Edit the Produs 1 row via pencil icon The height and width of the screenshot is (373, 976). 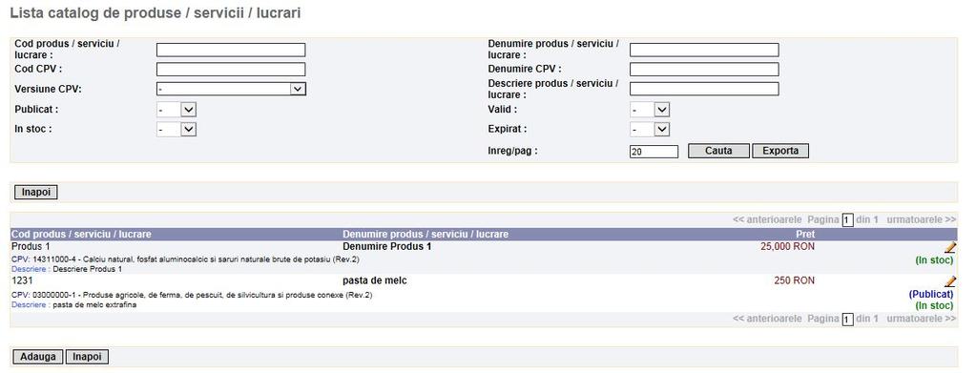click(950, 247)
